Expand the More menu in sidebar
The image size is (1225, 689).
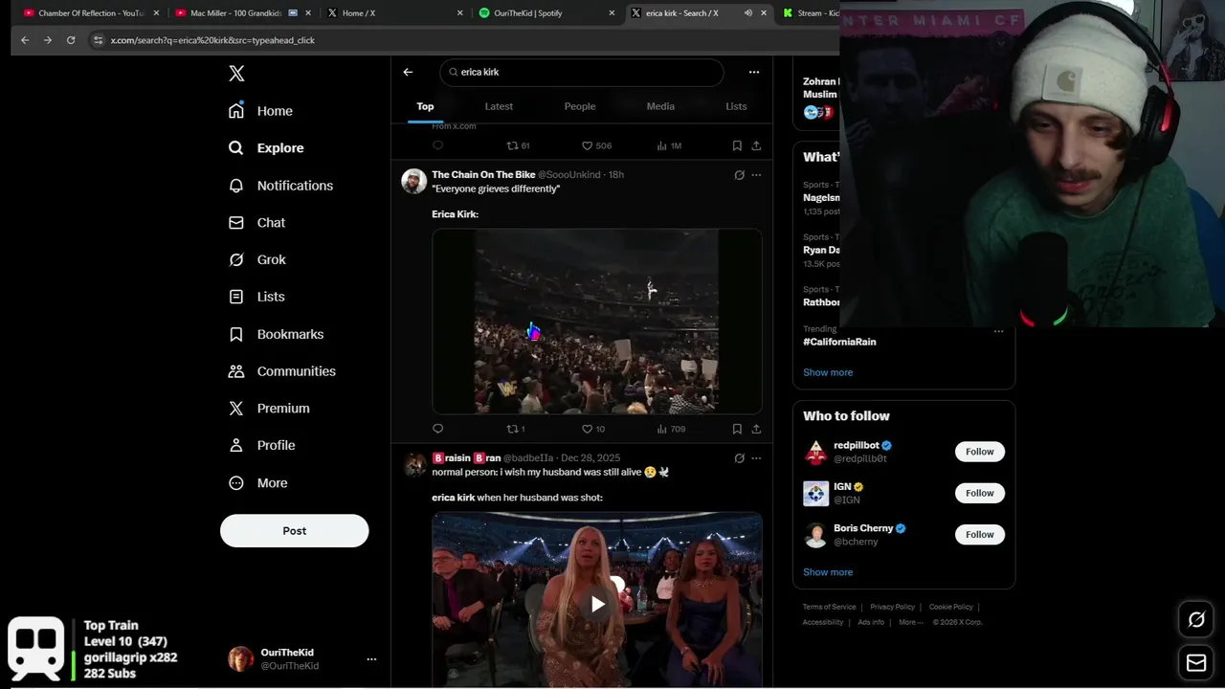258,482
